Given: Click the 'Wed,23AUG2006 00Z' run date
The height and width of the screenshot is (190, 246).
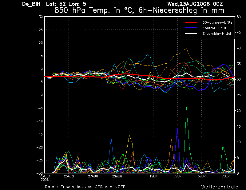Looking at the screenshot, I should 195,4.
